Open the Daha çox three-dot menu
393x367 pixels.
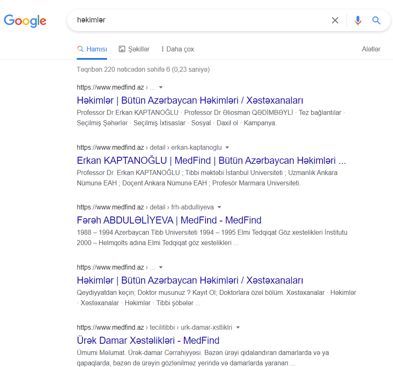[x=163, y=49]
